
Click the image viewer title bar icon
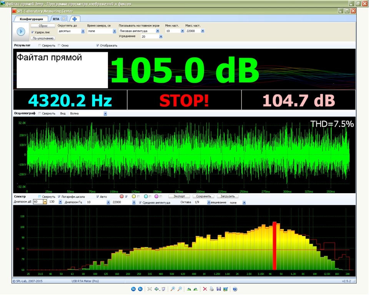click(x=3, y=3)
